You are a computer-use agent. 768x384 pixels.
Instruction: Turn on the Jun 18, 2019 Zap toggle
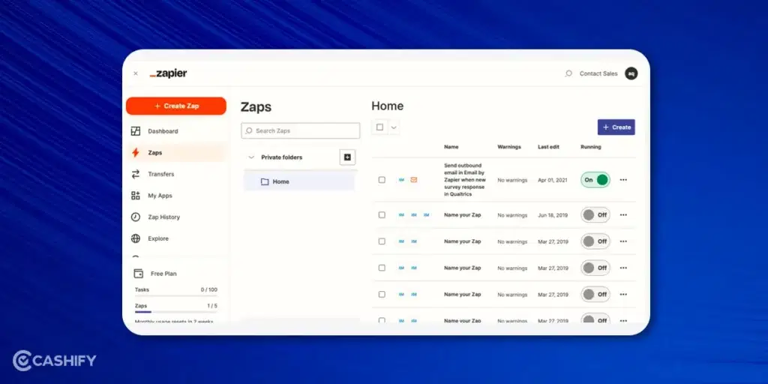click(x=595, y=215)
